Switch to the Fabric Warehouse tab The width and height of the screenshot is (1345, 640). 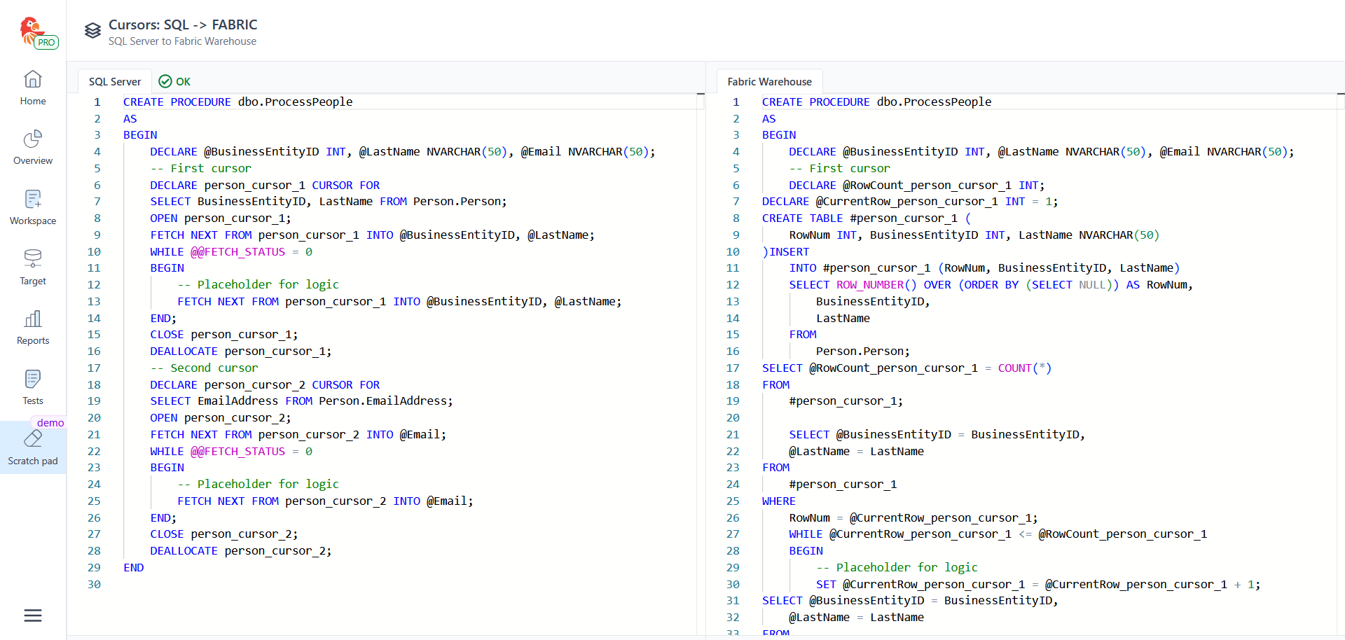coord(769,82)
